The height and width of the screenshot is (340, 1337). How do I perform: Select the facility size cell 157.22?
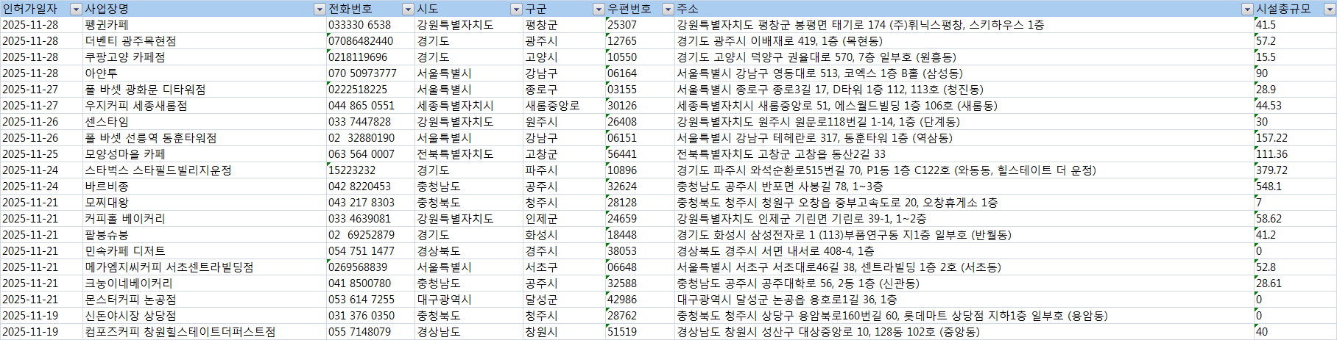click(1295, 138)
